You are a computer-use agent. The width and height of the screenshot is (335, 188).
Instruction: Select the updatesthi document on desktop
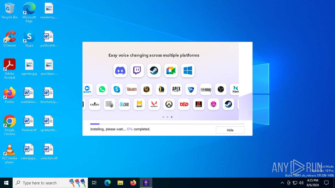(49, 124)
